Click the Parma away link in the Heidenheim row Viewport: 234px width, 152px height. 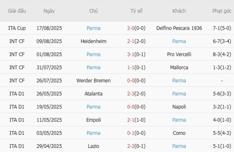pos(179,41)
